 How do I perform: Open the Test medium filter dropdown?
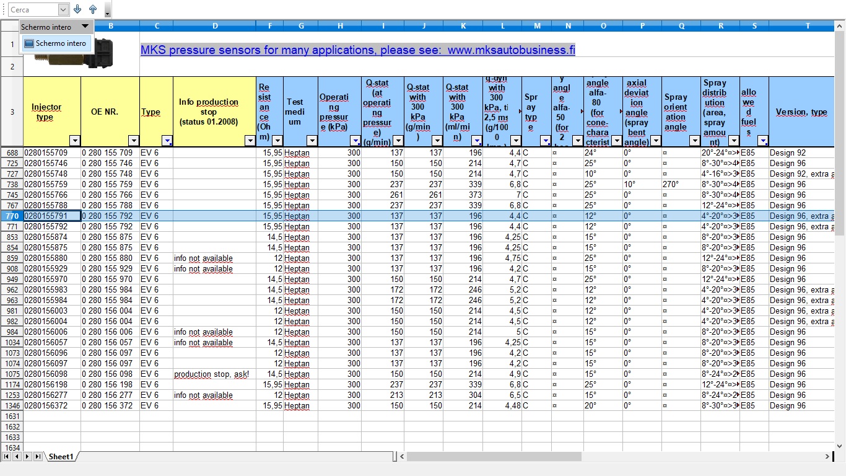pyautogui.click(x=312, y=141)
